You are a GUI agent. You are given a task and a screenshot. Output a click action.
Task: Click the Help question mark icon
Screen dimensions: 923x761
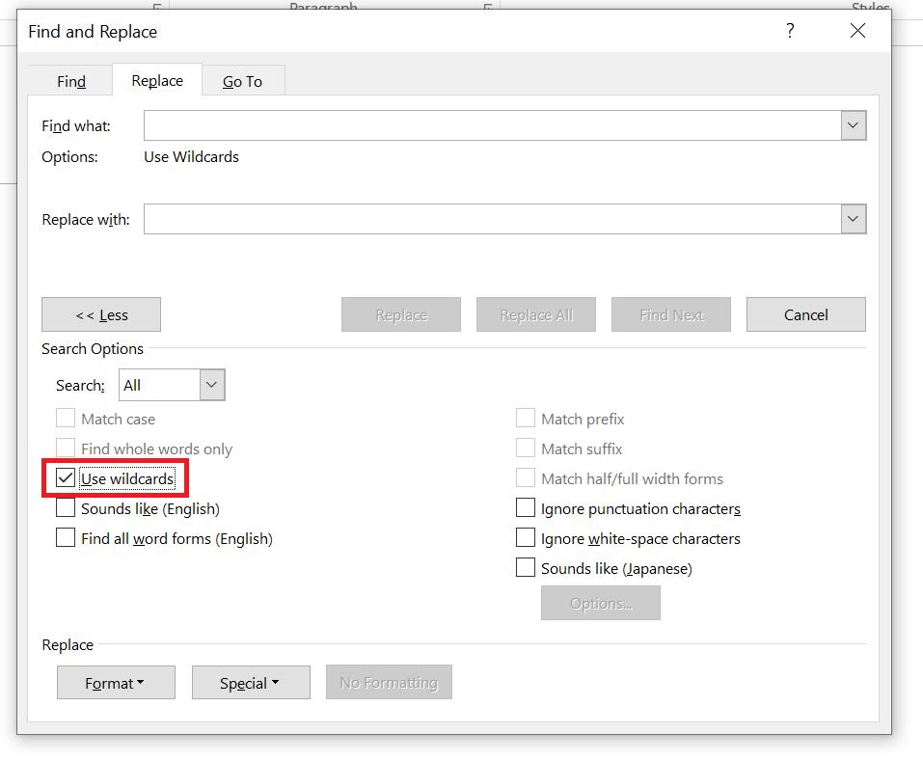pyautogui.click(x=790, y=31)
